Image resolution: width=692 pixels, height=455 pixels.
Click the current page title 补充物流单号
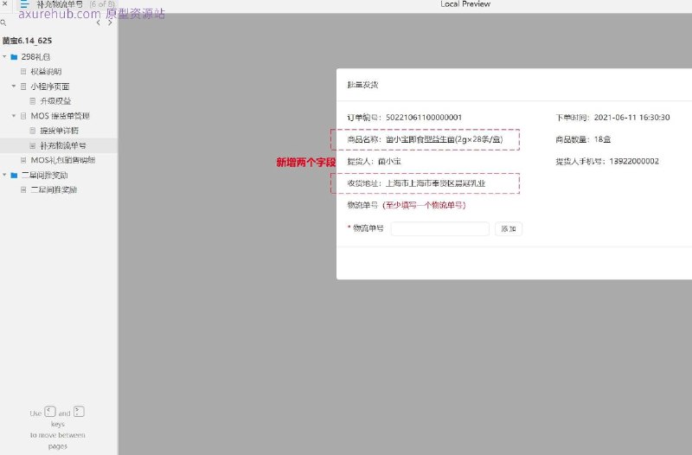(x=60, y=4)
